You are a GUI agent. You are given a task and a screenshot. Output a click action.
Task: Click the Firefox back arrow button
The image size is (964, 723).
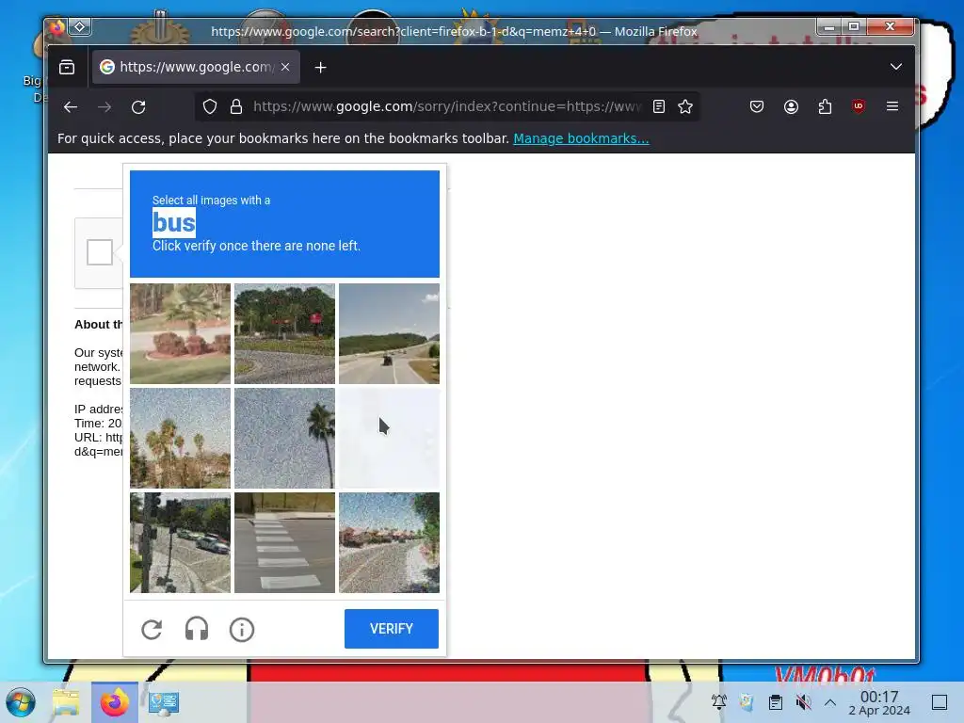[71, 107]
